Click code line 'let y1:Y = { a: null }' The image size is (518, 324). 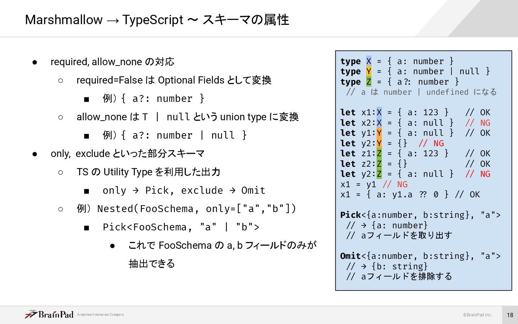(397, 133)
